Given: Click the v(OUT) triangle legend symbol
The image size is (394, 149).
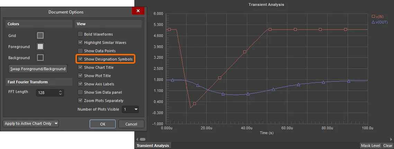Looking at the screenshot, I should tap(373, 22).
